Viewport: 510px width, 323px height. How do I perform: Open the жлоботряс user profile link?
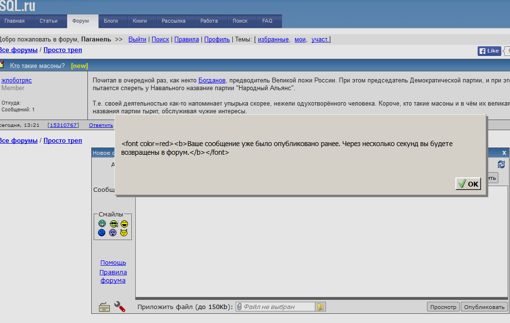point(16,81)
